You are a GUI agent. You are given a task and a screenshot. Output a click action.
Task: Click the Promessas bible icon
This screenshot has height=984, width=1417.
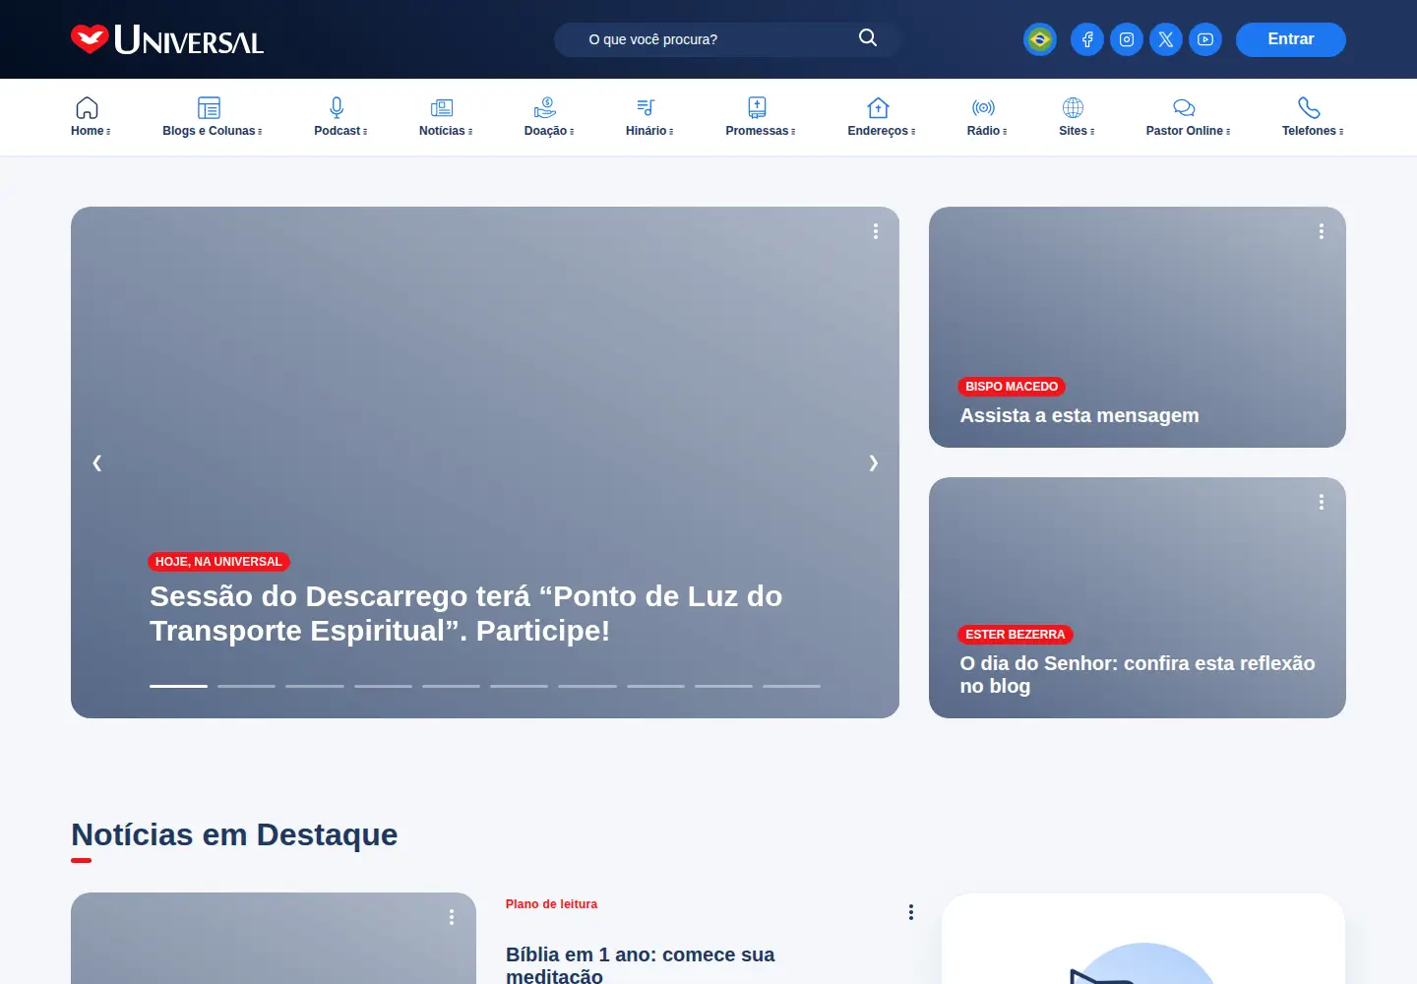tap(757, 107)
